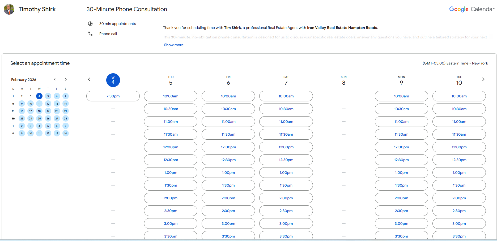Pick date 21 in the mini calendar
497x241 pixels.
click(x=65, y=111)
